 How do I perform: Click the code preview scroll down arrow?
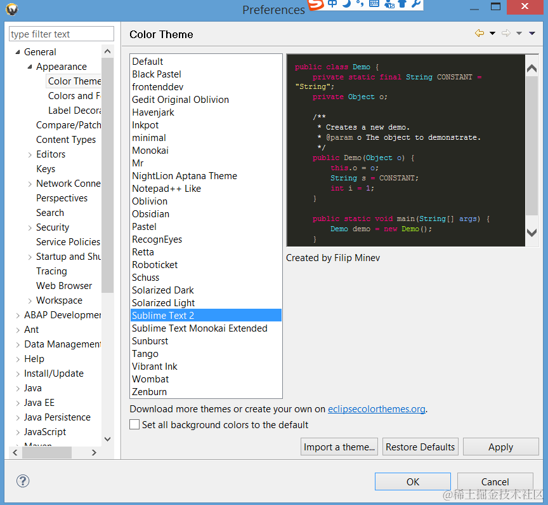(532, 232)
